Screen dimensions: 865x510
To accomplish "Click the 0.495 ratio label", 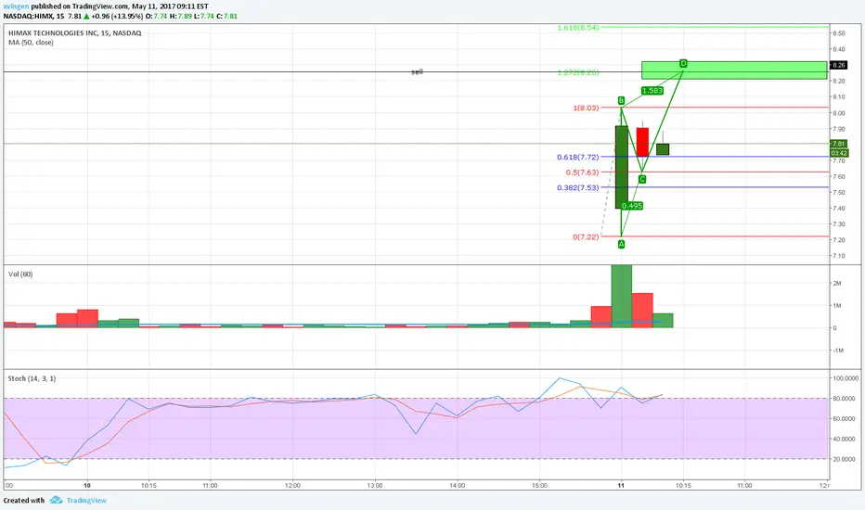I will (632, 206).
